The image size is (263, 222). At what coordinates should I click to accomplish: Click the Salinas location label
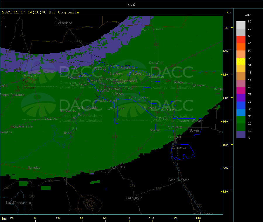click(x=51, y=118)
